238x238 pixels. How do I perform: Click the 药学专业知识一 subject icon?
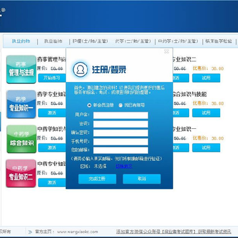(x=21, y=104)
